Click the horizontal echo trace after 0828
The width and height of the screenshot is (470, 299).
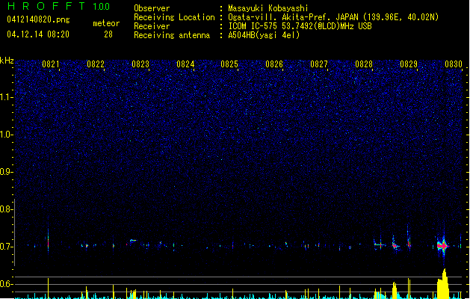click(380, 244)
